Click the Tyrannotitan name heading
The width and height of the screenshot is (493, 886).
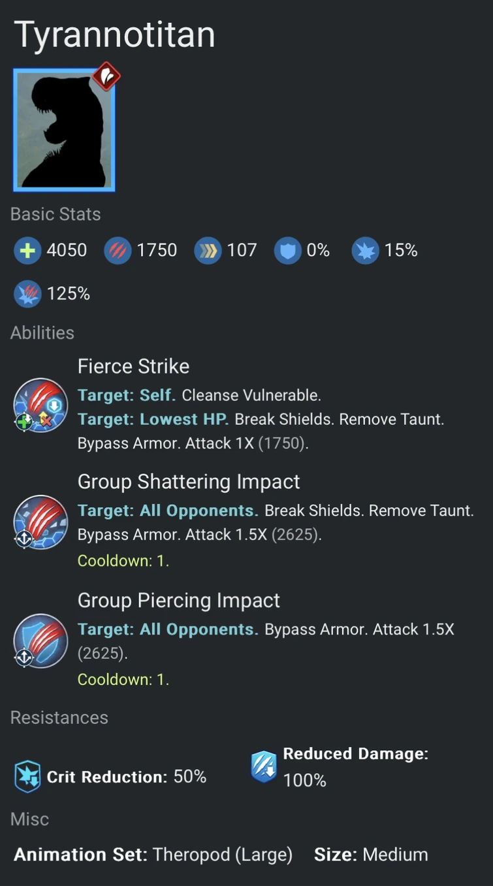pyautogui.click(x=115, y=34)
